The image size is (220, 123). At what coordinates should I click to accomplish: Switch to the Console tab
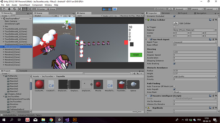22,71
